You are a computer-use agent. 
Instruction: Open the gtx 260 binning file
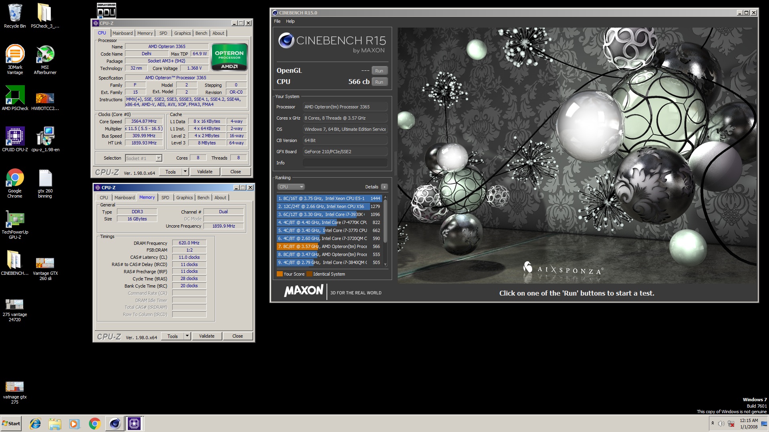[45, 183]
